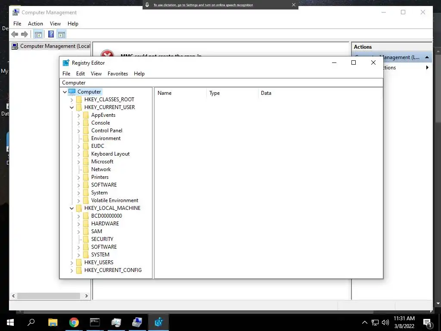Screen dimensions: 441x331
Task: Expand the HARDWARE key chevron
Action: pos(78,224)
